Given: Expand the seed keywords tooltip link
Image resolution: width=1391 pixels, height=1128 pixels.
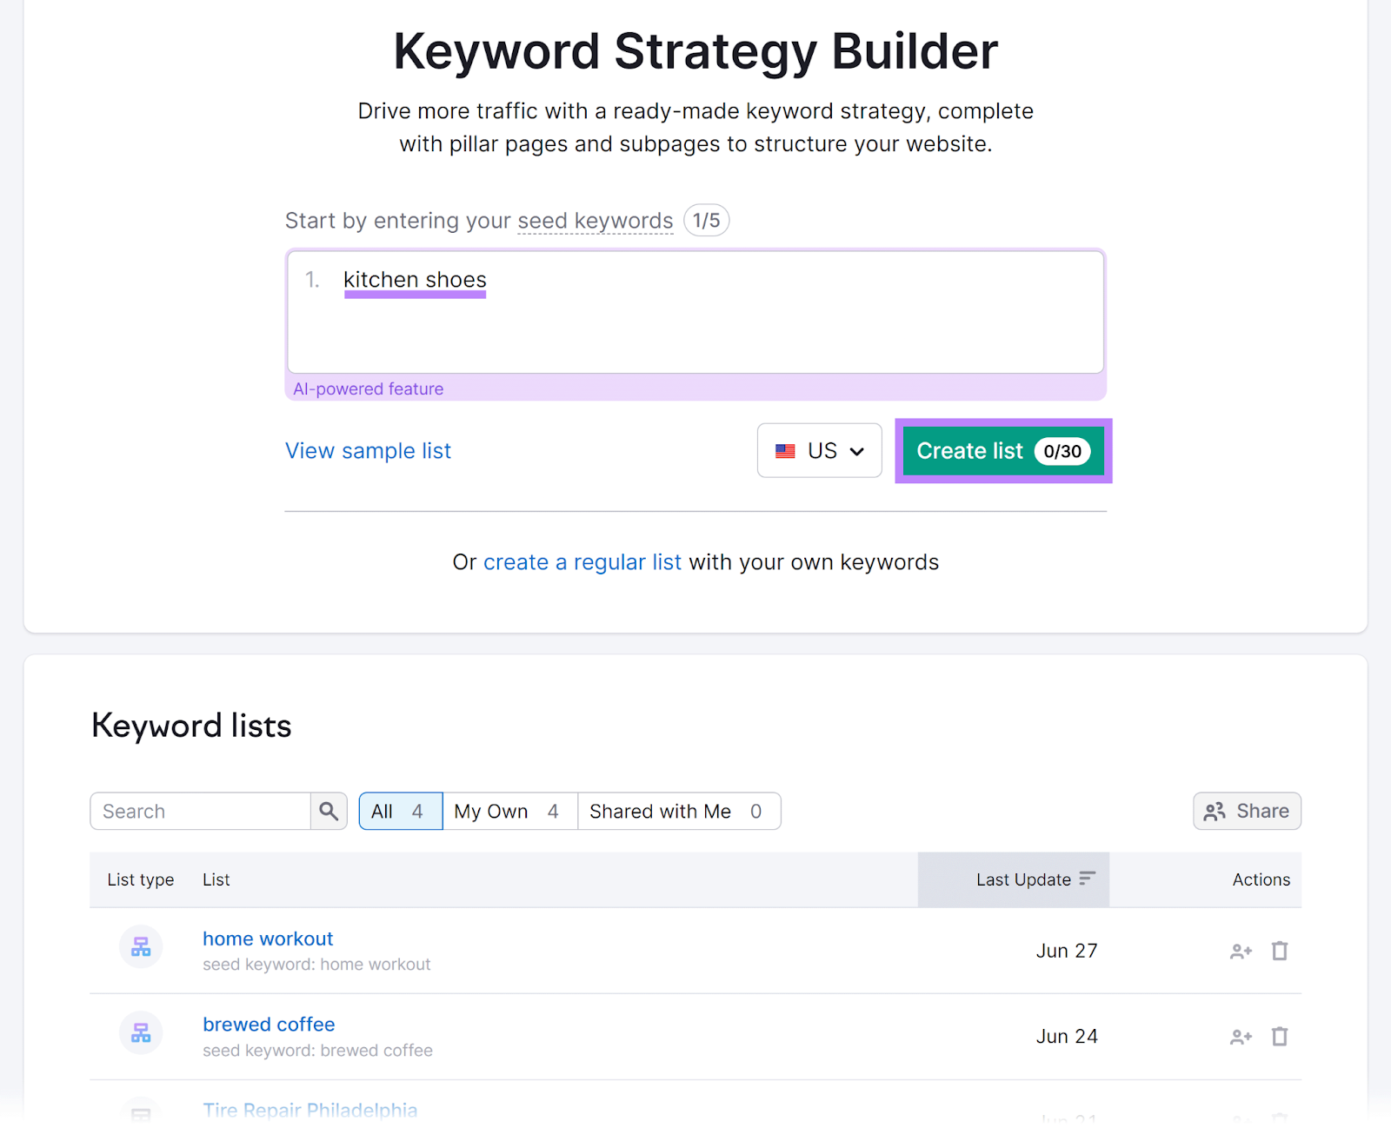Looking at the screenshot, I should point(595,221).
